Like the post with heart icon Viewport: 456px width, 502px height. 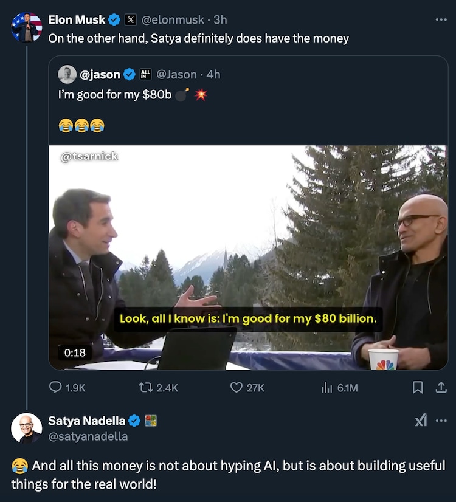coord(237,387)
